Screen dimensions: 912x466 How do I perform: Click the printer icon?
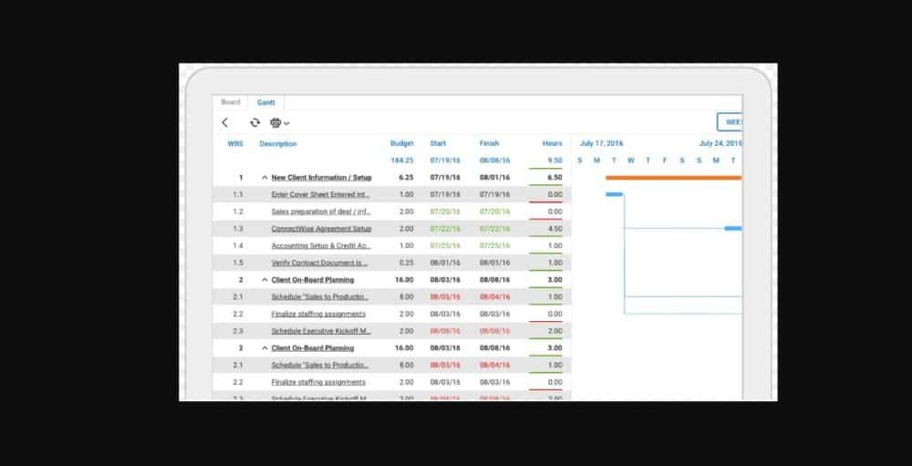coord(275,123)
